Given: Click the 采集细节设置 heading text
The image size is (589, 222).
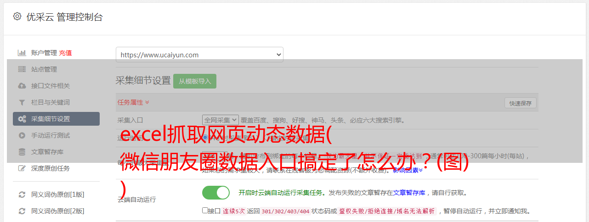Looking at the screenshot, I should [143, 81].
